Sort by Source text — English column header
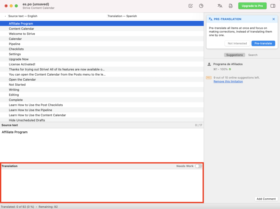 coord(23,16)
